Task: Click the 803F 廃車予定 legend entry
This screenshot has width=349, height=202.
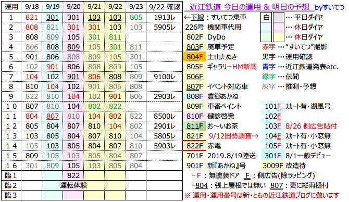Action: click(210, 47)
